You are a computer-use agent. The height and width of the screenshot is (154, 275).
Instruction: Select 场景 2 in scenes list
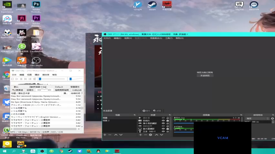coord(119,121)
